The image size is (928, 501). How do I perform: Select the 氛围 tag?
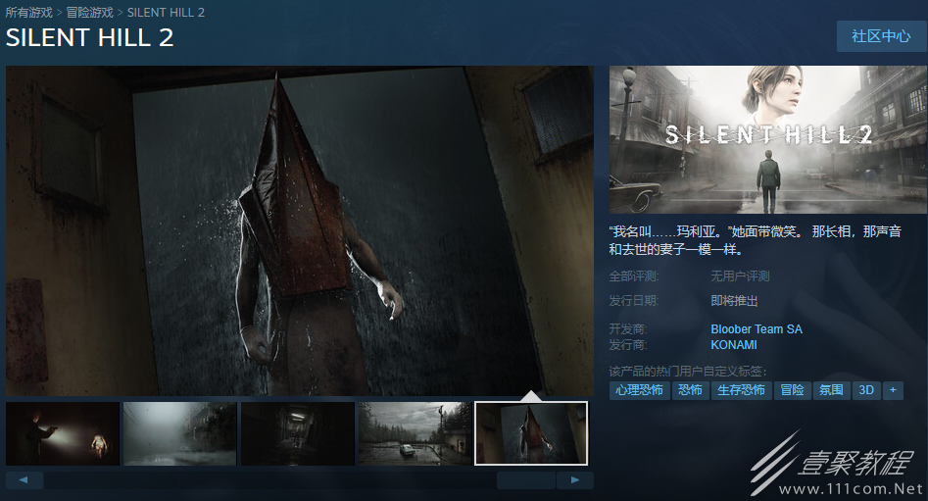pos(831,390)
